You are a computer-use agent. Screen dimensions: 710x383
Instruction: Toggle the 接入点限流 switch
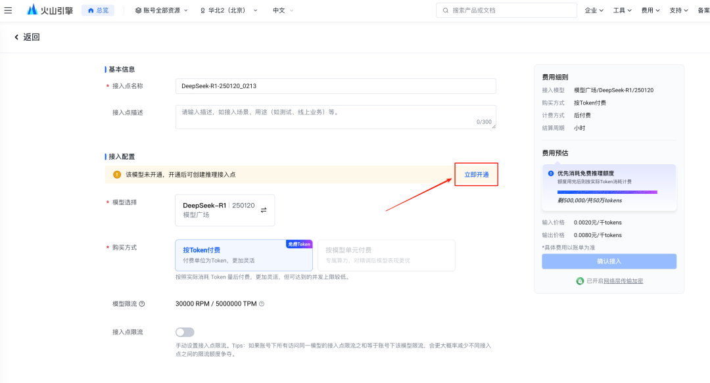click(x=185, y=332)
